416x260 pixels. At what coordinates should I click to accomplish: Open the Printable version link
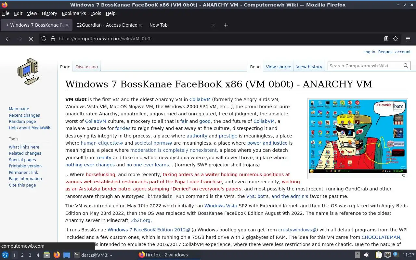(x=25, y=166)
